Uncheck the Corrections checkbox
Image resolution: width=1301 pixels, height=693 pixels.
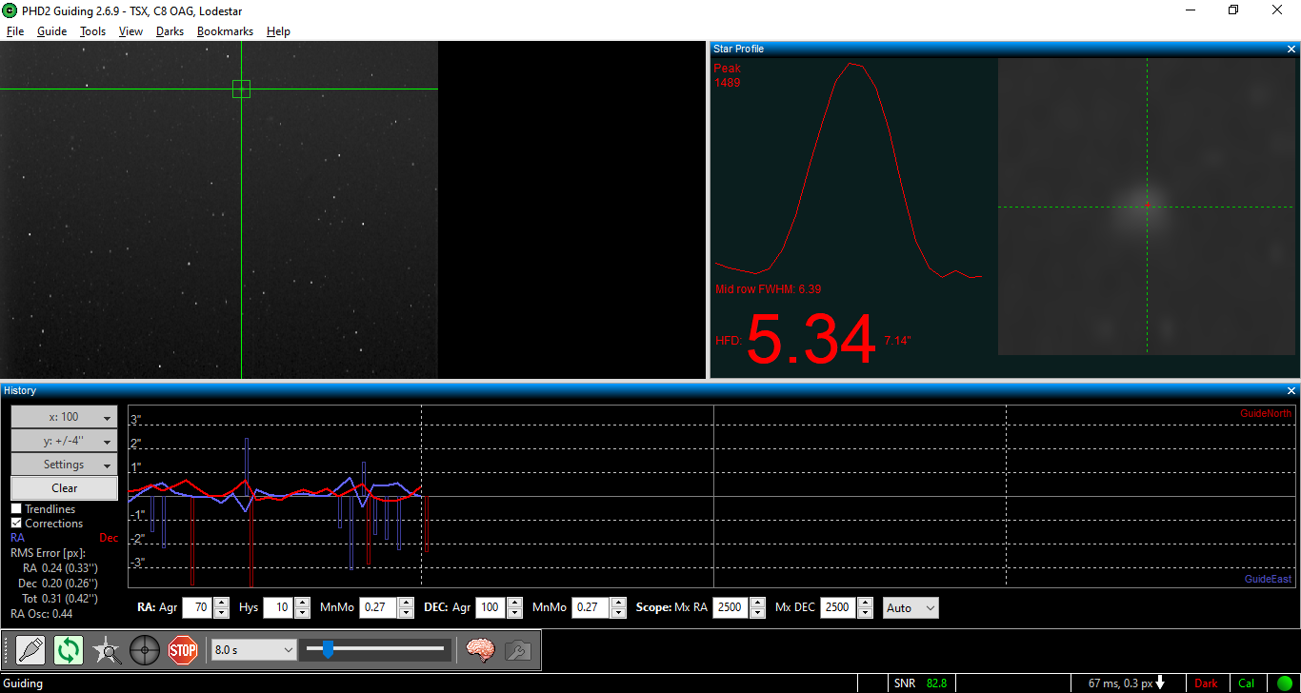[16, 524]
